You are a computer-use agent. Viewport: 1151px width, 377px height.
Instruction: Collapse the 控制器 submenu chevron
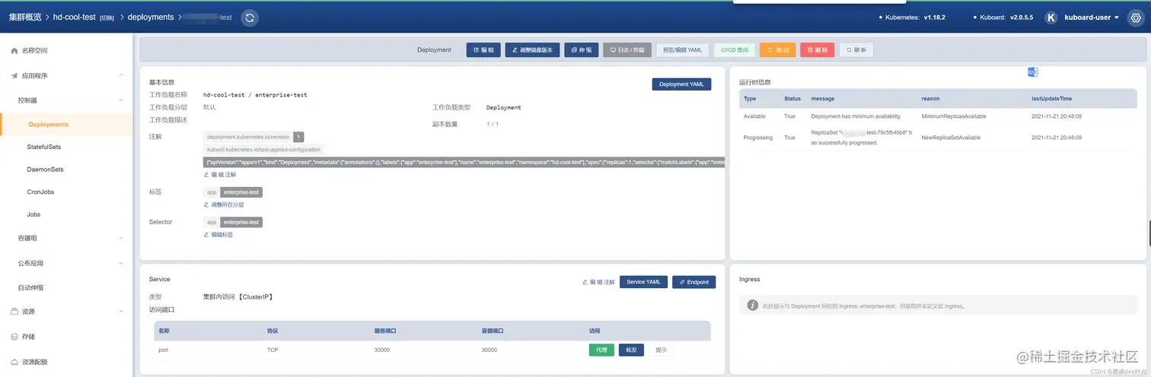(121, 100)
